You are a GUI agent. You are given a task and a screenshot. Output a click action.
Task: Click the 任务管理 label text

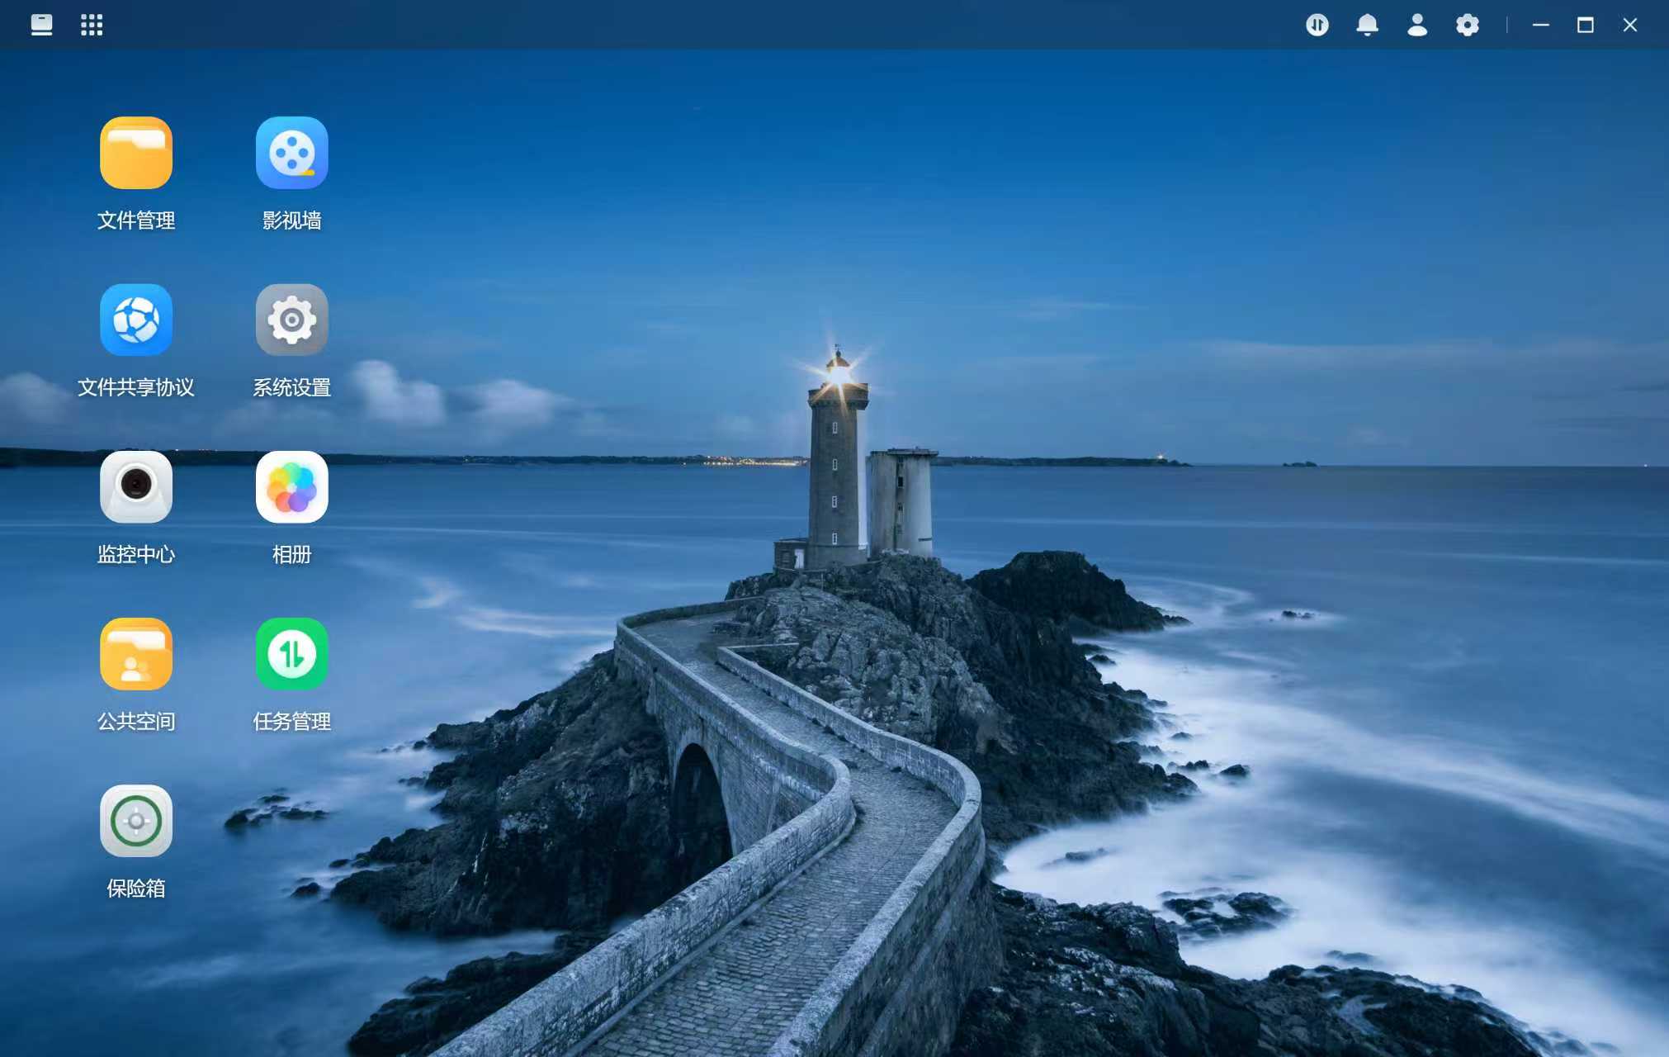(x=291, y=721)
